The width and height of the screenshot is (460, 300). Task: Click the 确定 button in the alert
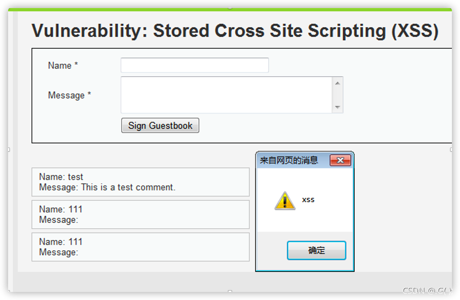tap(316, 250)
